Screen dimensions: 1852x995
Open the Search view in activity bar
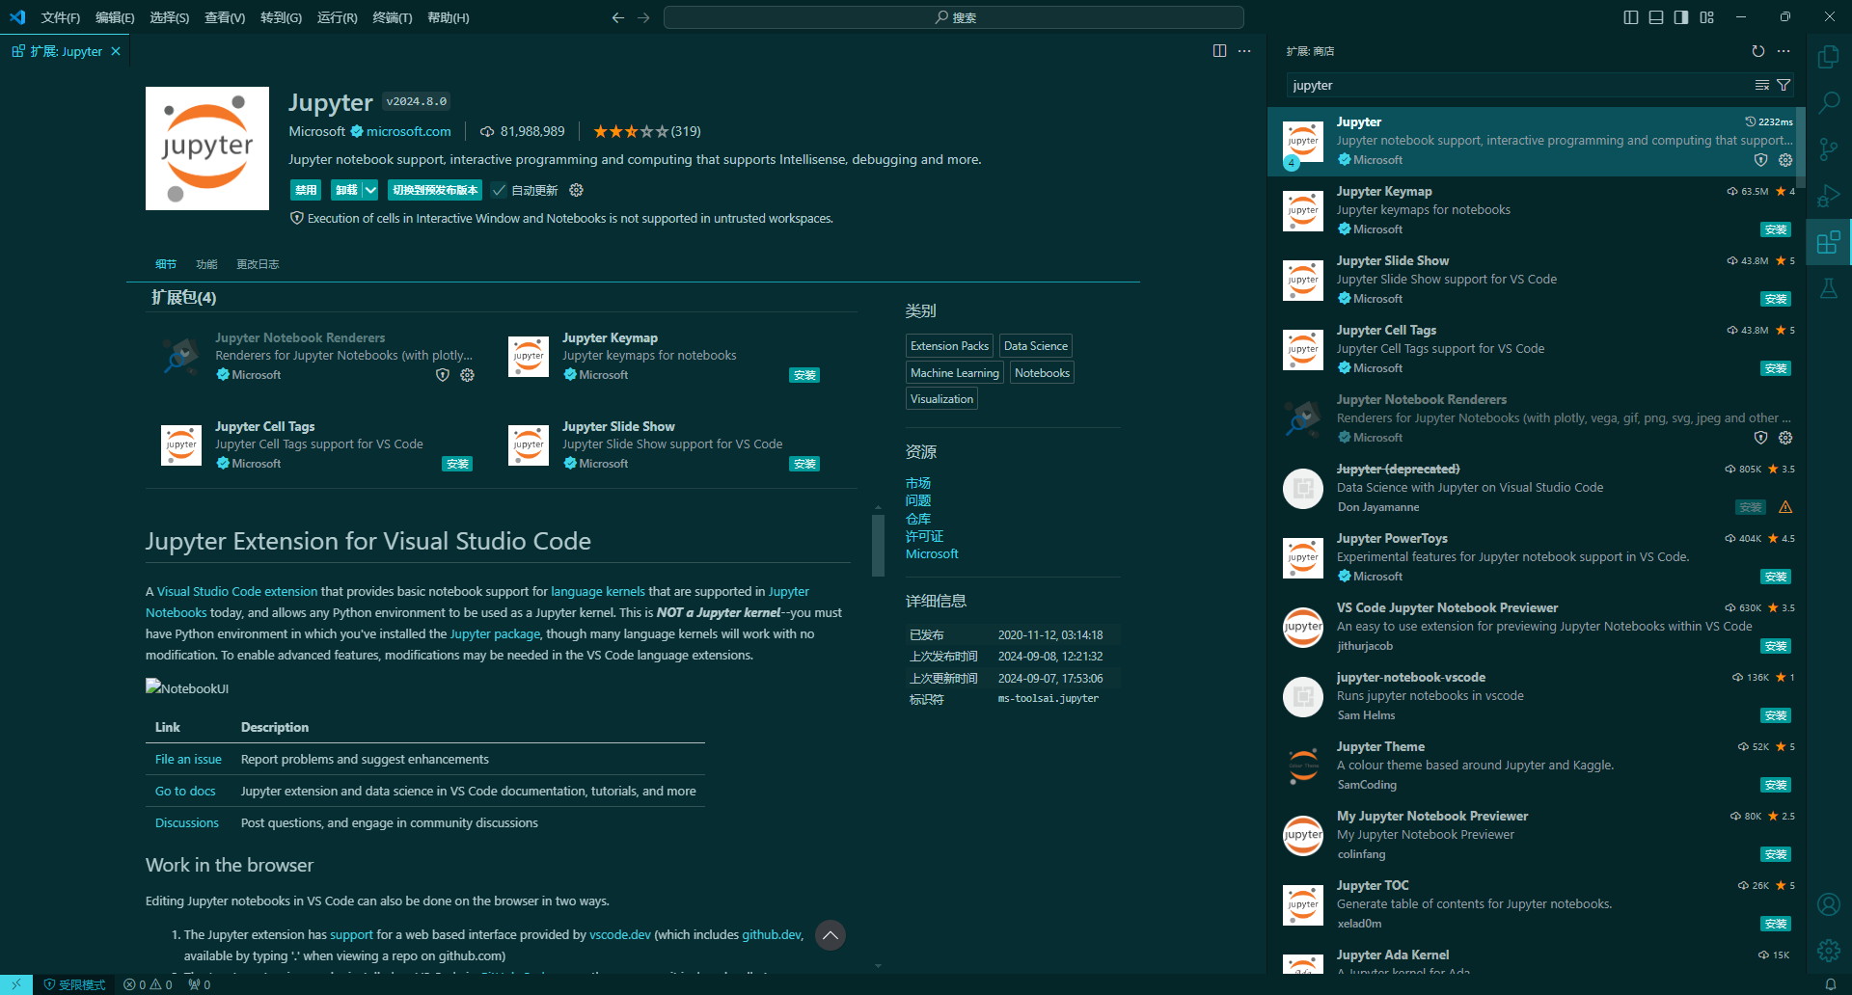1828,102
